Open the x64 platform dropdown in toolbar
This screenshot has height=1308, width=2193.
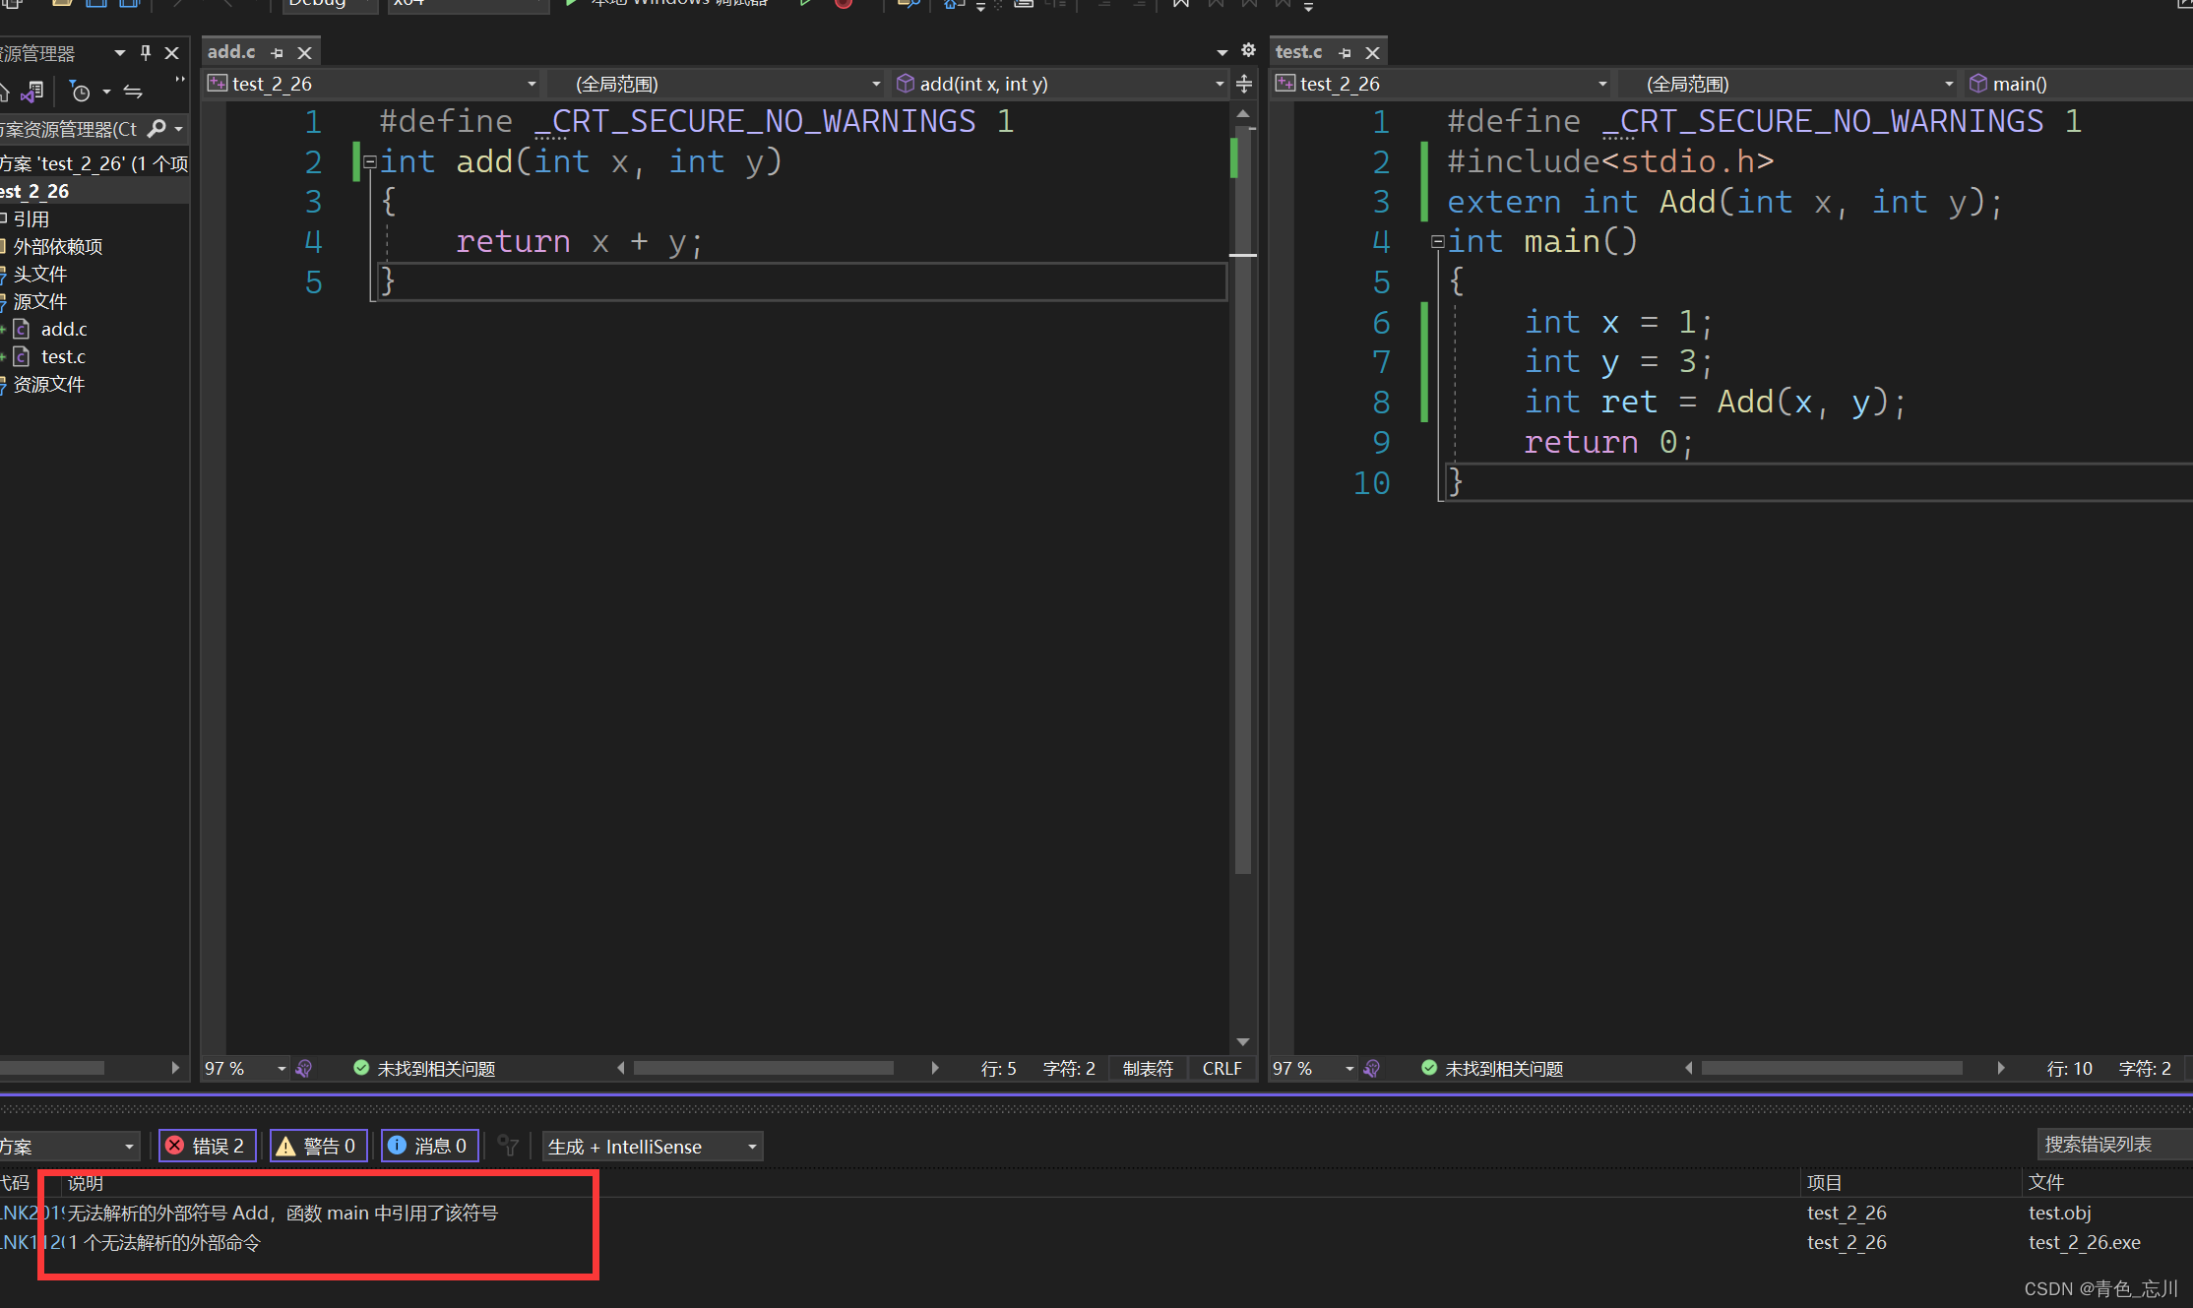click(468, 4)
